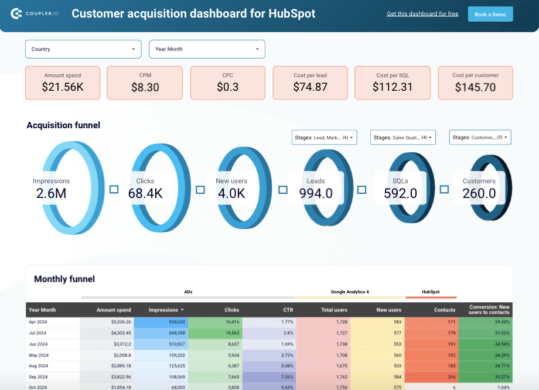Click the 1,762 total users cell

pos(323,377)
